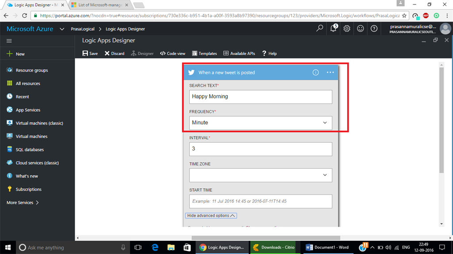
Task: Click the horizontal scrollbar thumb
Action: click(x=266, y=238)
